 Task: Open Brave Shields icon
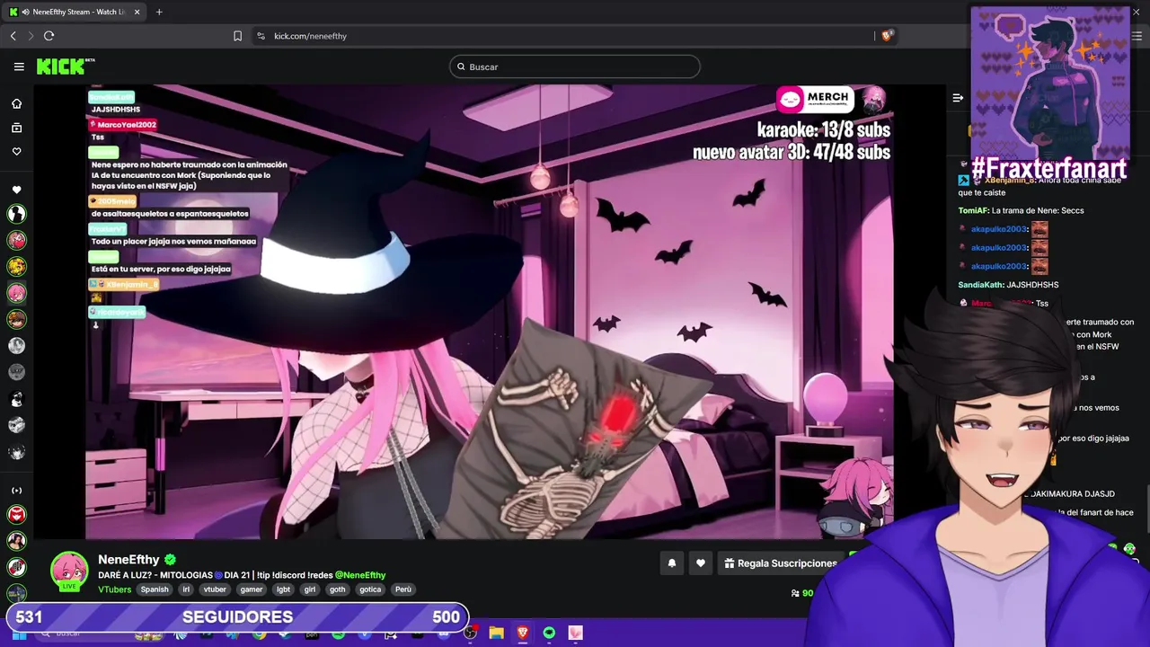[x=887, y=36]
